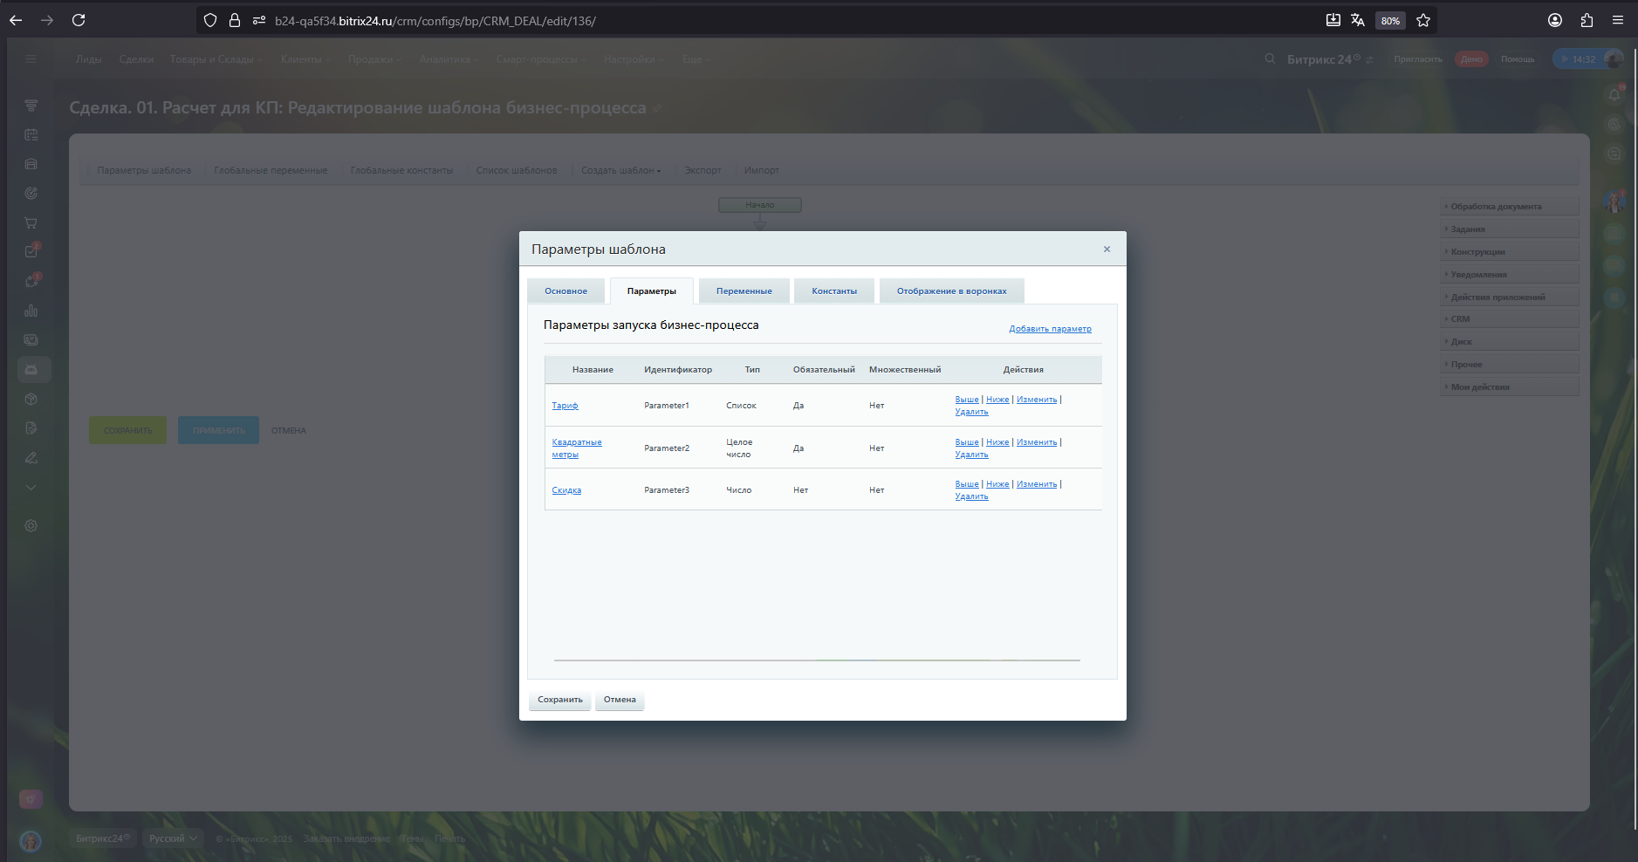Click the browser address bar URL

pyautogui.click(x=435, y=20)
